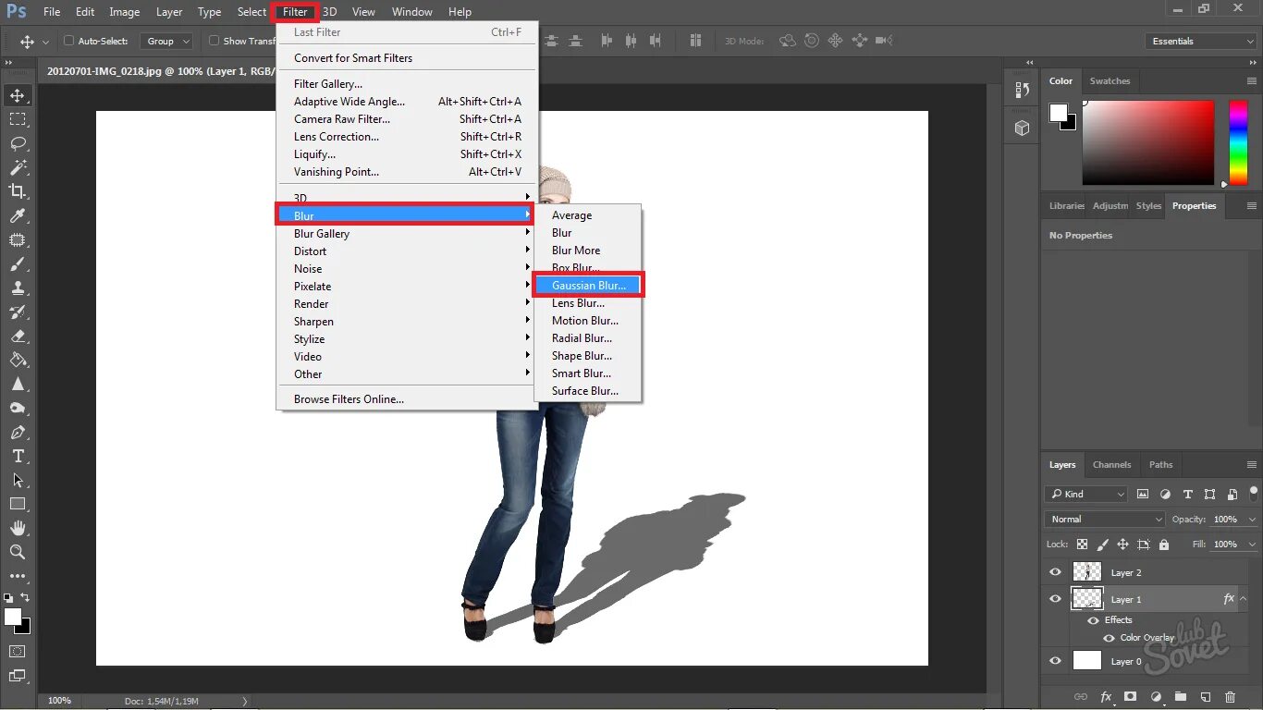Screen dimensions: 1263x710
Task: Select the Eyedropper tool
Action: pyautogui.click(x=18, y=215)
